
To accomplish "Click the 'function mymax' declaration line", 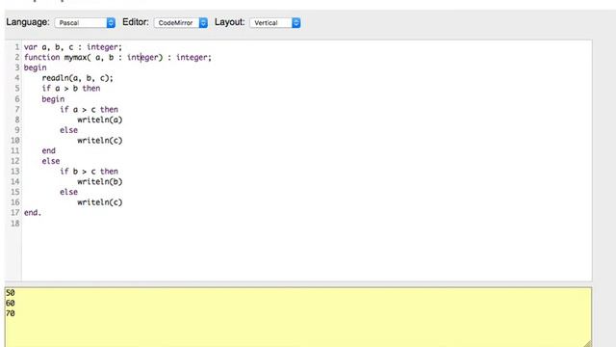I will [x=117, y=58].
